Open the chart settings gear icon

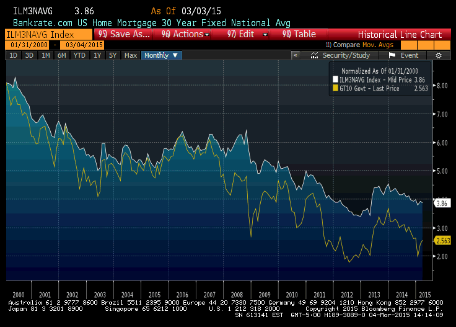[438, 55]
